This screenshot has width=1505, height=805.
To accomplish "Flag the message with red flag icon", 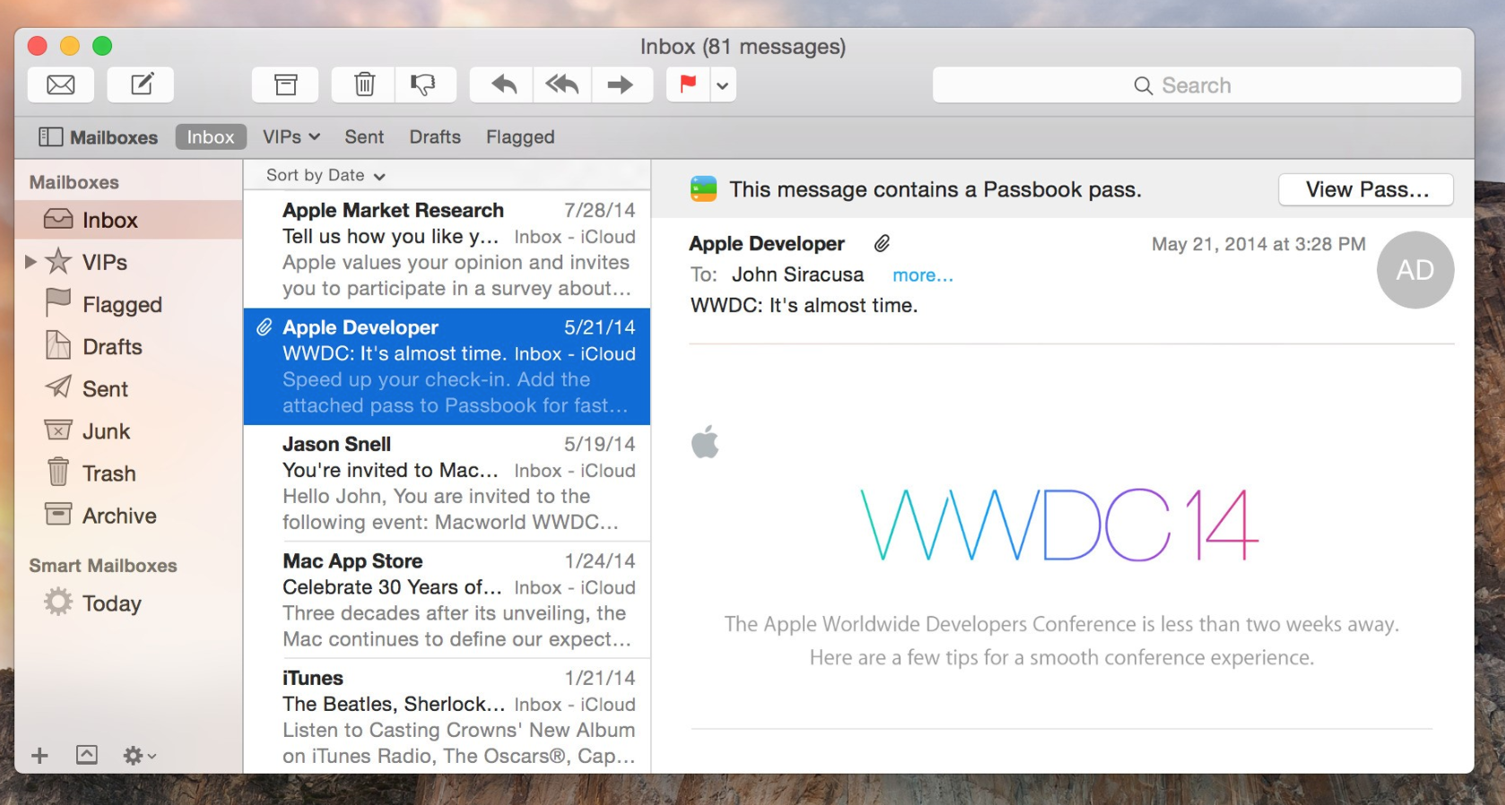I will tap(689, 85).
